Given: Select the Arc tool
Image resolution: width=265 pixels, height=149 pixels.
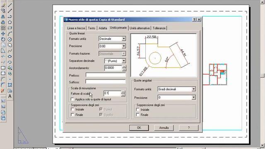Looking at the screenshot, I should [x=10, y=34].
